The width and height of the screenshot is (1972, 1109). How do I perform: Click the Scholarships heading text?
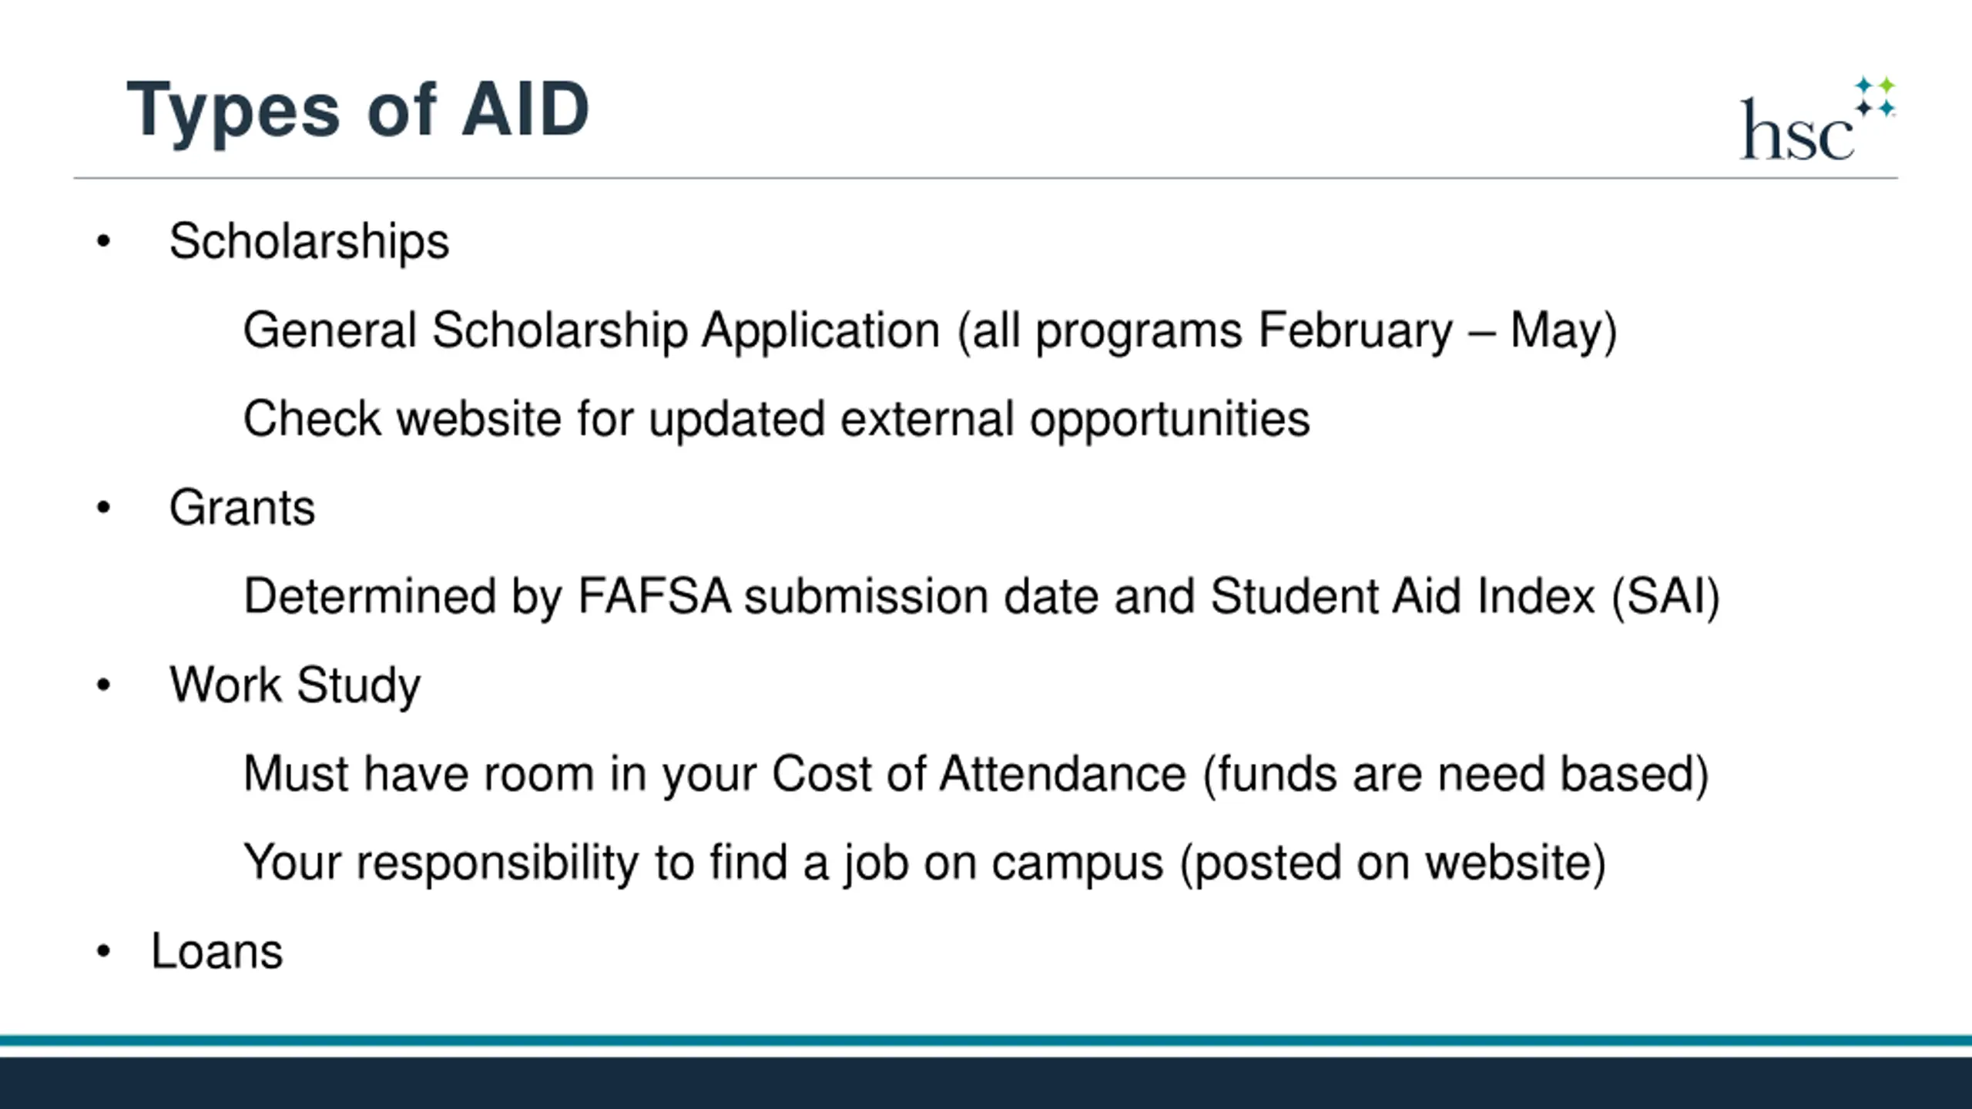[309, 242]
